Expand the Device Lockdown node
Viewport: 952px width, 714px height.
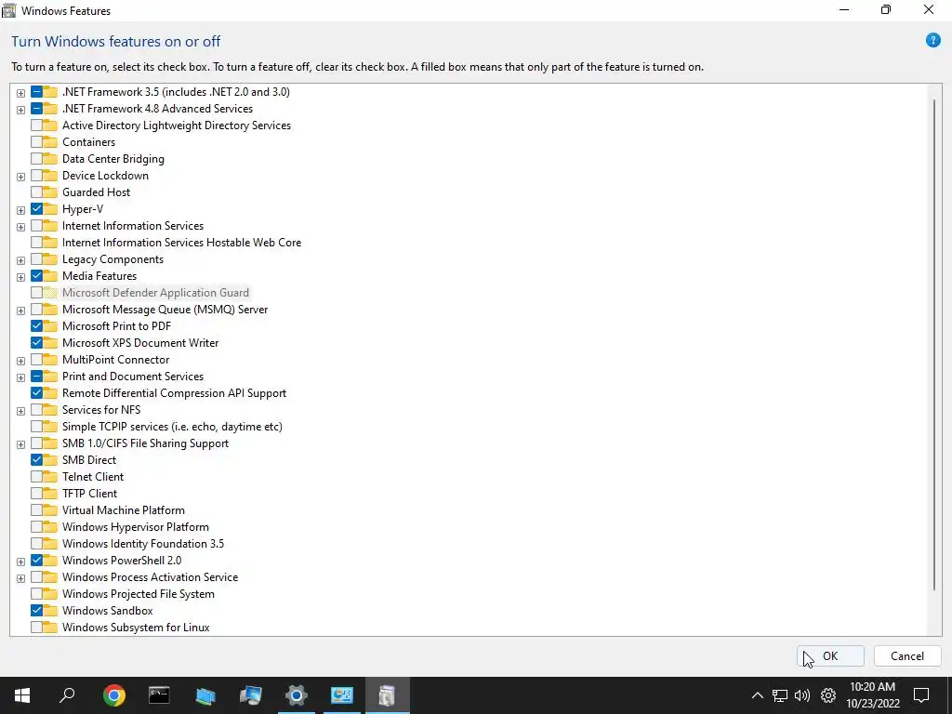[20, 177]
